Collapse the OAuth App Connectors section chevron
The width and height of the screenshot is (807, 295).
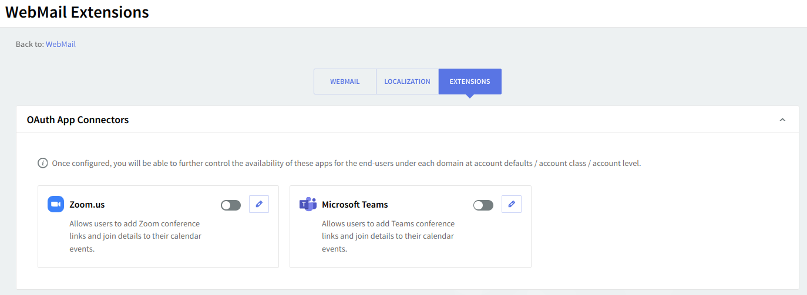point(782,120)
